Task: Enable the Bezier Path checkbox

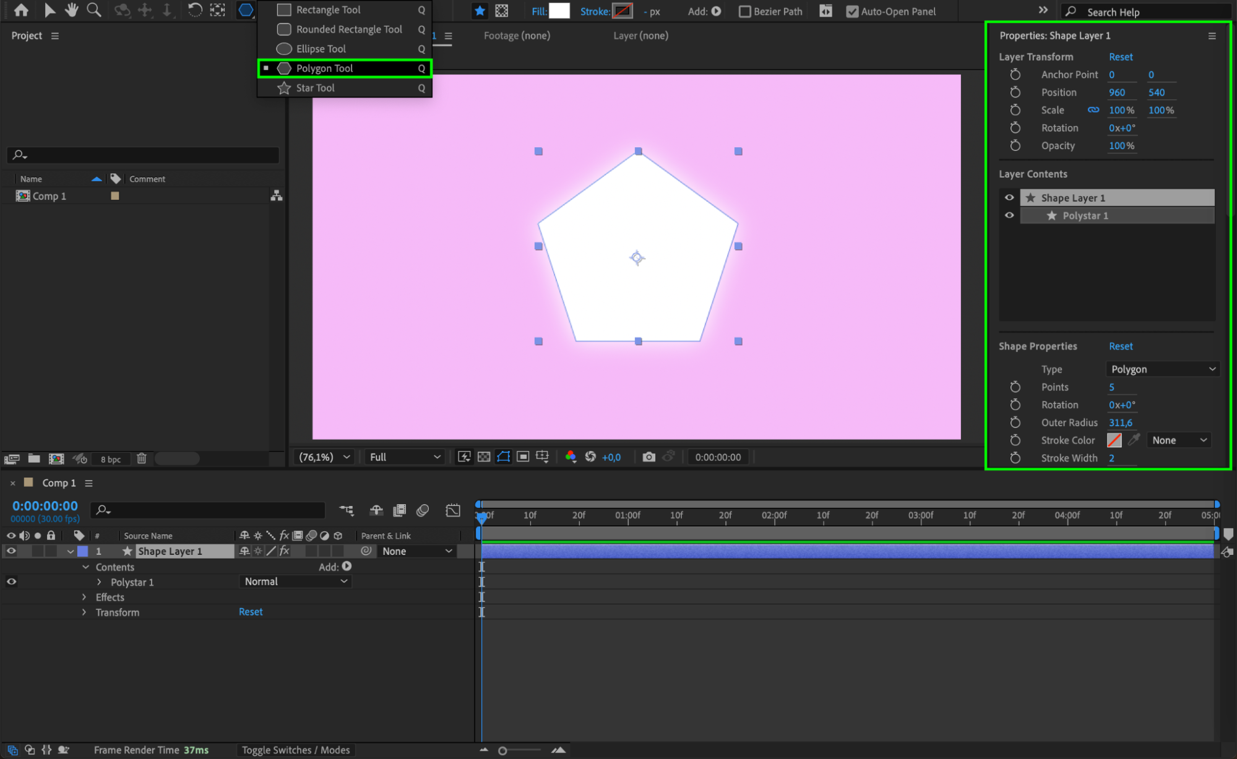Action: 745,11
